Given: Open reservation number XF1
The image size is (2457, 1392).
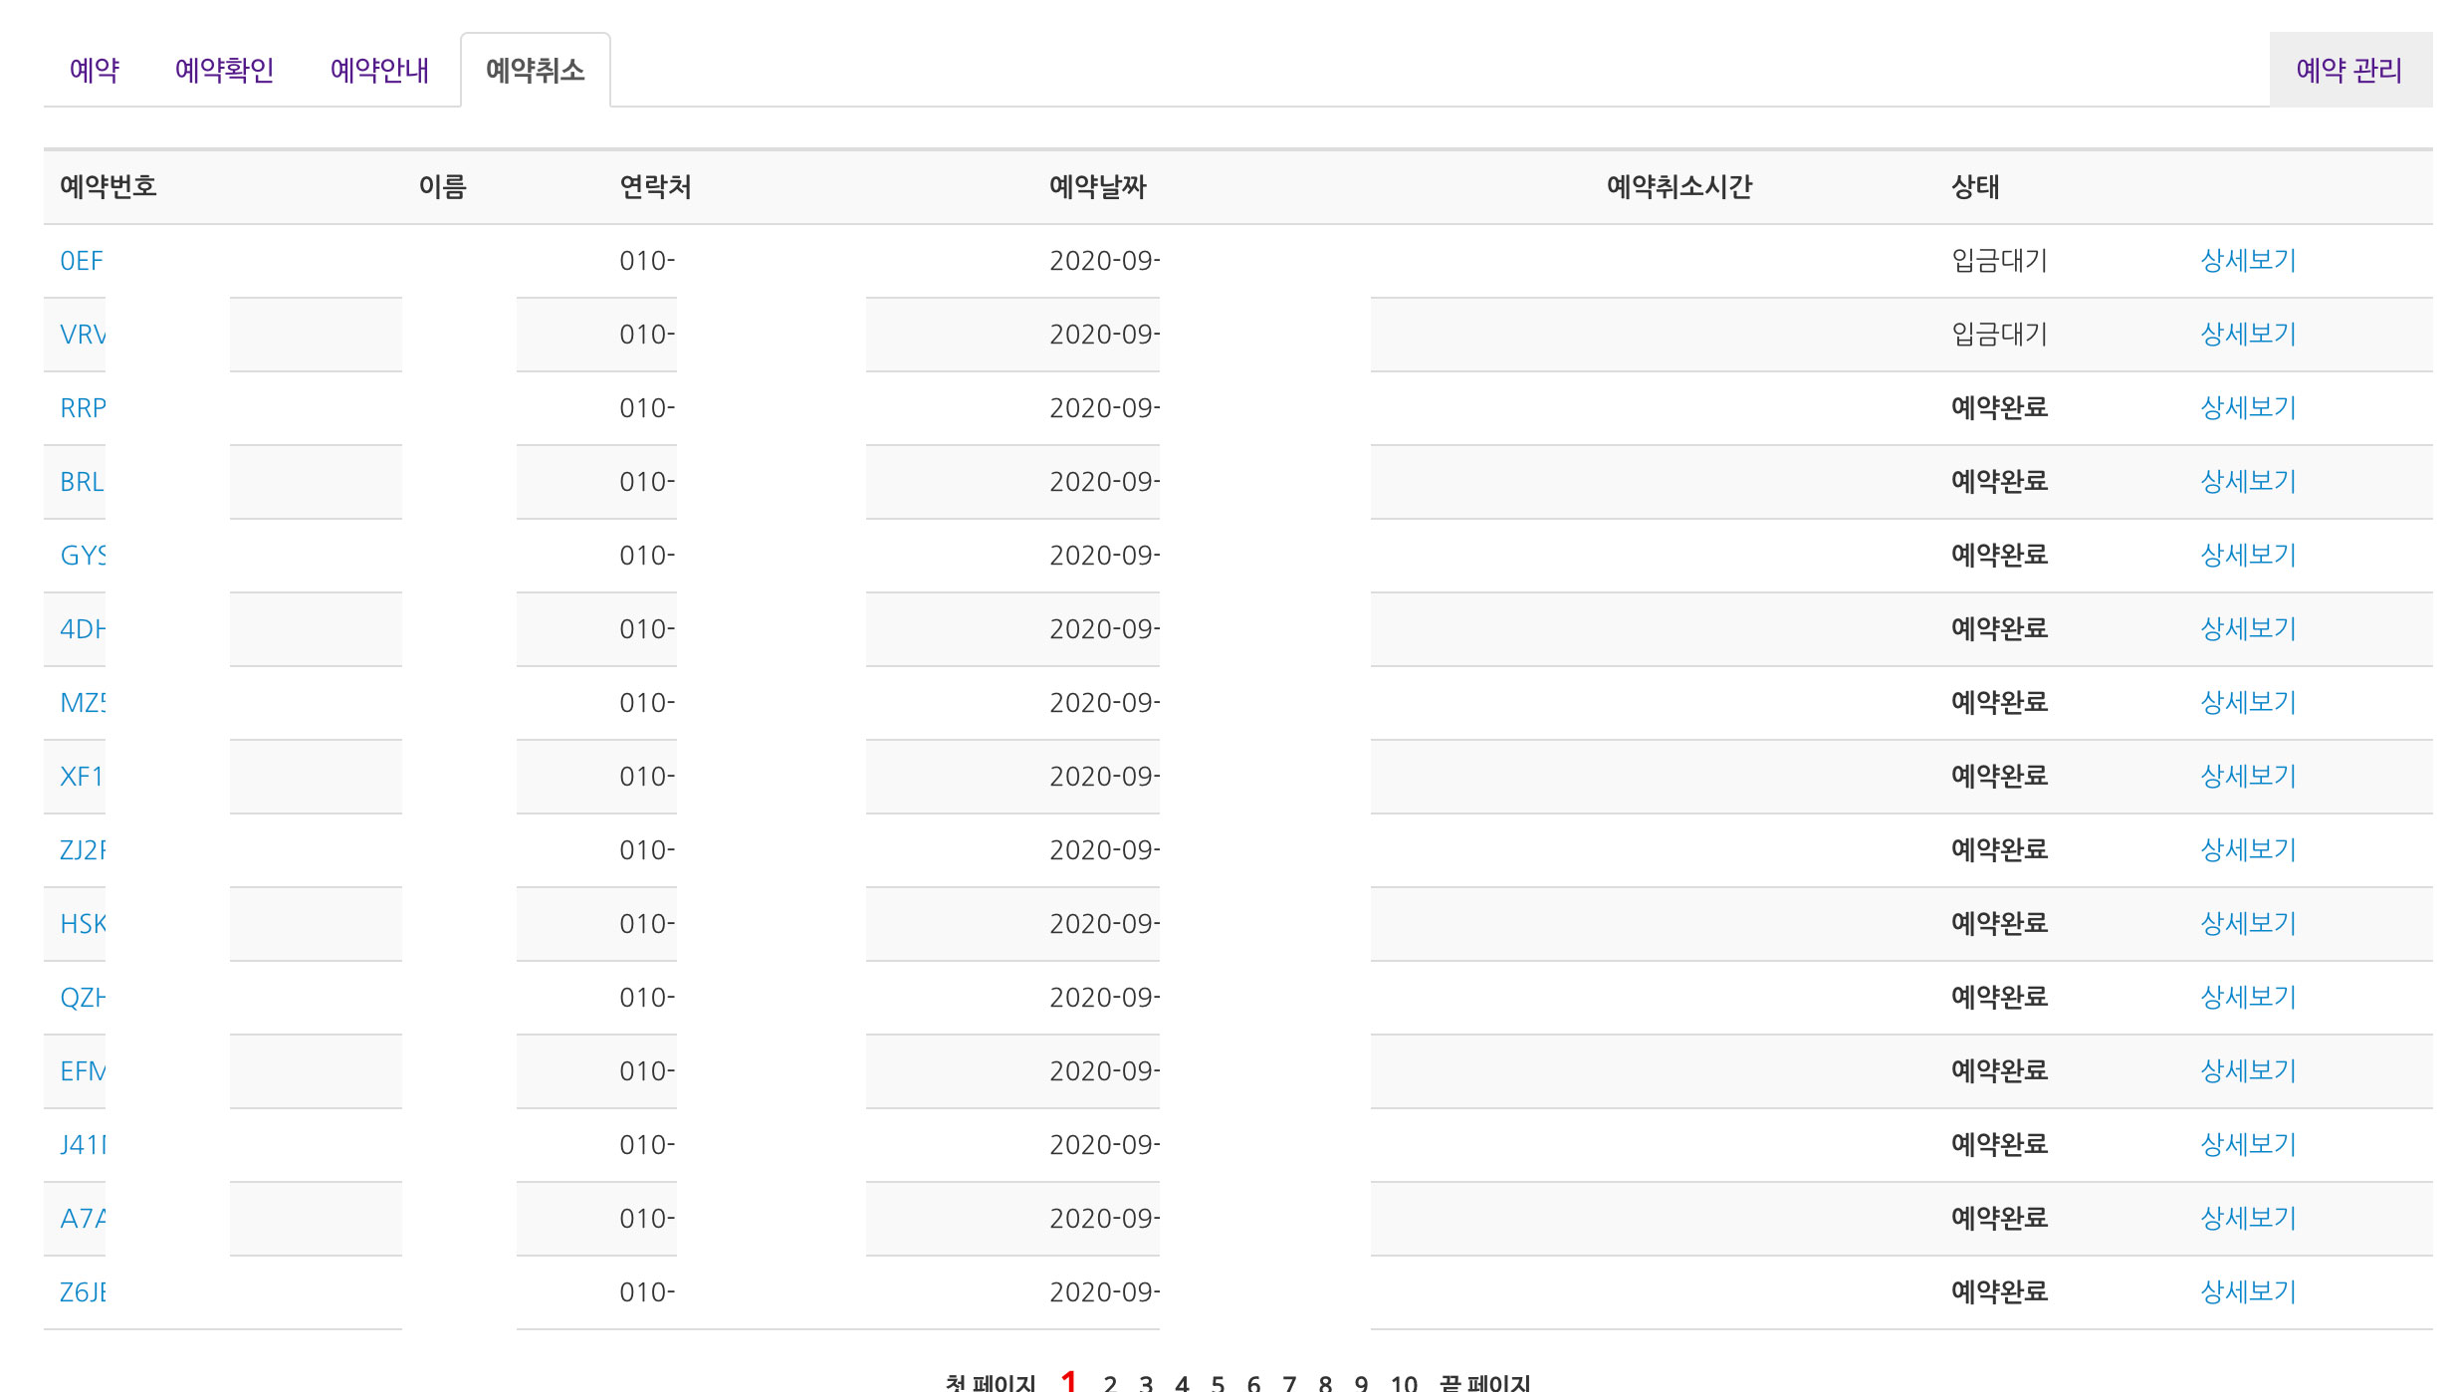Looking at the screenshot, I should pos(82,777).
